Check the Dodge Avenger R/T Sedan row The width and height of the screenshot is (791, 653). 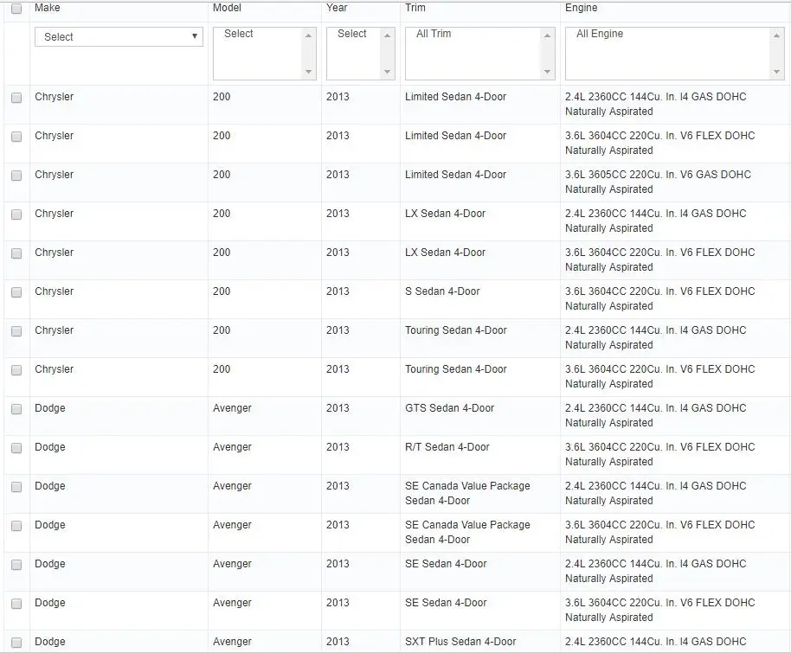tap(16, 448)
